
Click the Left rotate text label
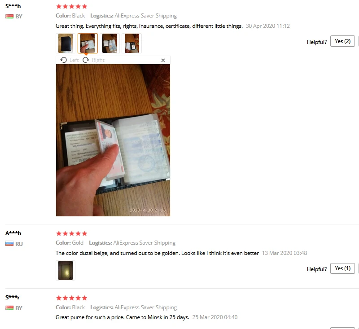tap(74, 60)
